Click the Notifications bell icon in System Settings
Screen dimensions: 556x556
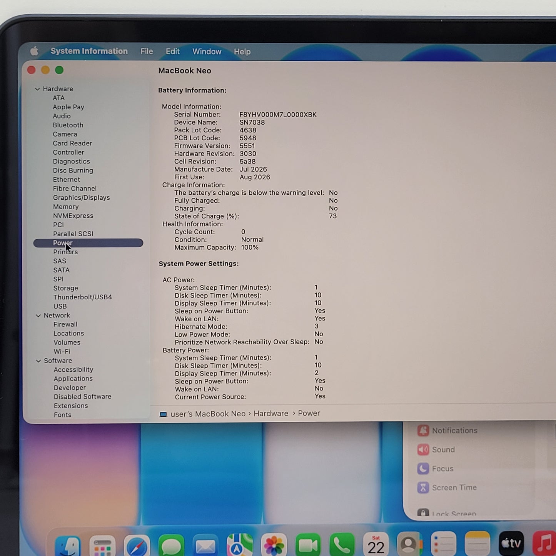click(x=423, y=431)
